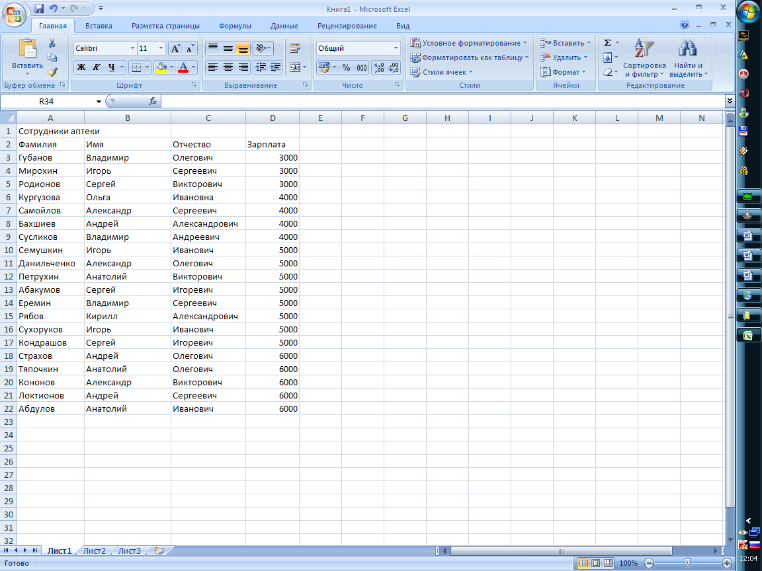This screenshot has height=571, width=762.
Task: Expand the formula bar
Action: (x=730, y=101)
